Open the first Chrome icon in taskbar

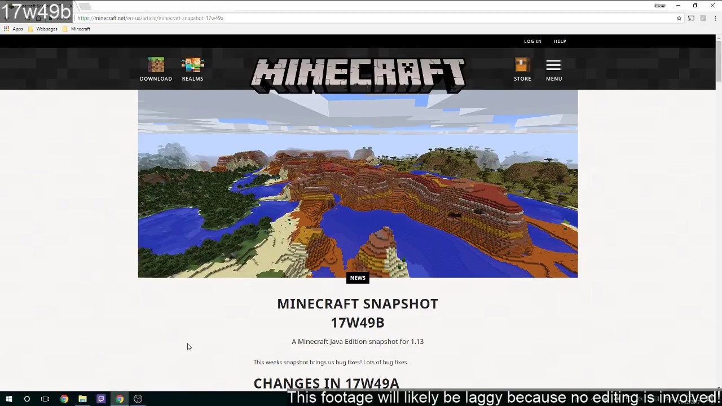(x=64, y=399)
